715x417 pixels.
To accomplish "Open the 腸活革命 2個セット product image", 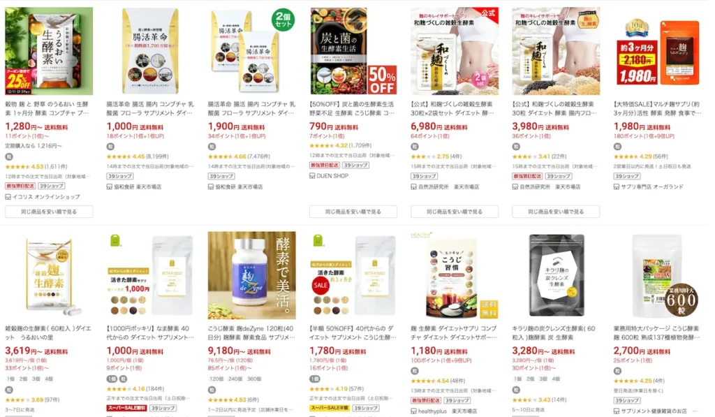I will pyautogui.click(x=251, y=51).
